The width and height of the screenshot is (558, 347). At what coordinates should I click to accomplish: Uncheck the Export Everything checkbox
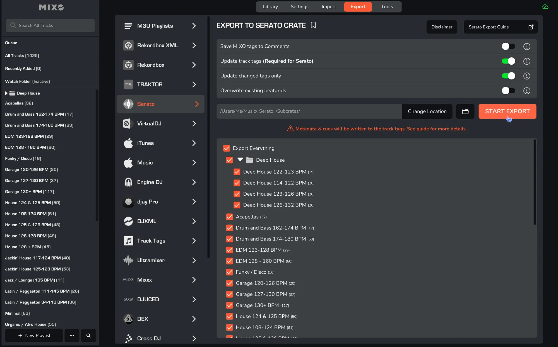[227, 148]
